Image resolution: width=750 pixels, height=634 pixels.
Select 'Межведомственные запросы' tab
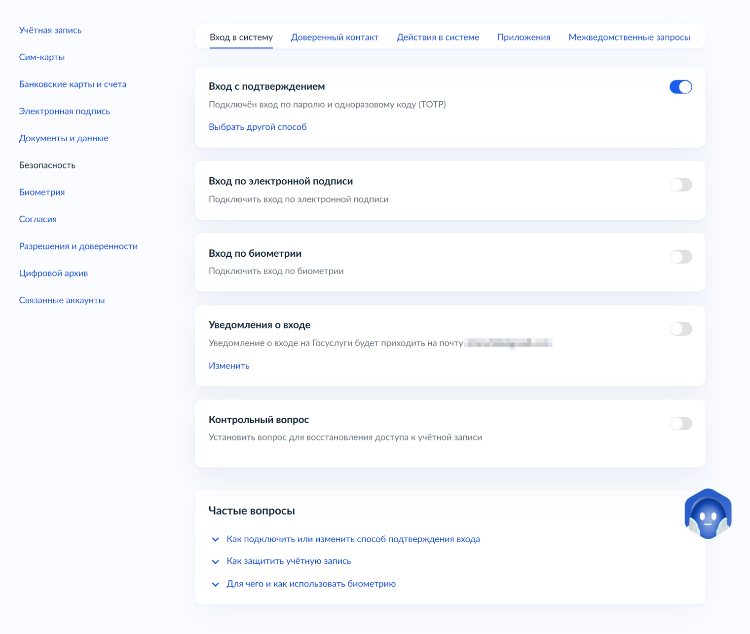click(629, 38)
